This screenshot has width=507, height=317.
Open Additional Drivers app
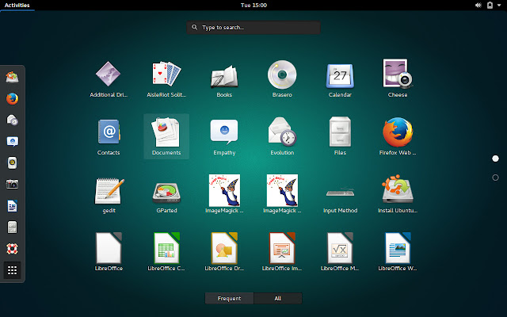109,78
